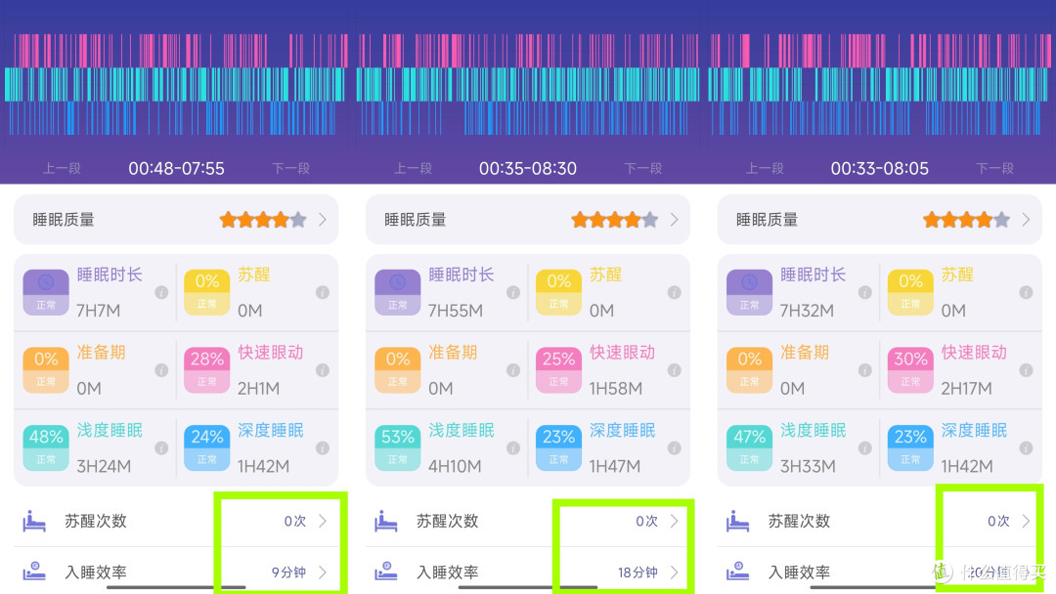Tap info icon beside 7H32M sleep duration
The image size is (1056, 594).
(x=865, y=292)
